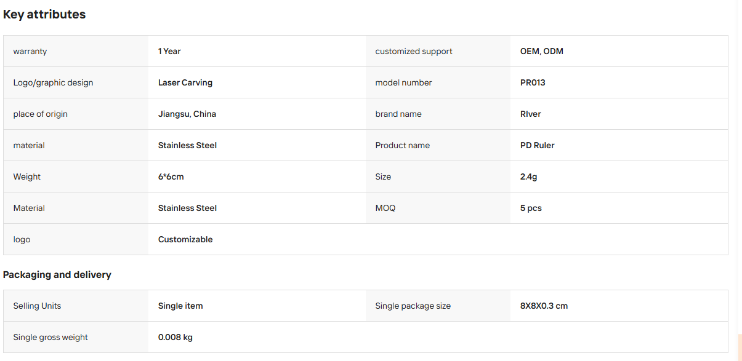Click the Logo/graphic design label
This screenshot has height=361, width=742.
(x=54, y=82)
